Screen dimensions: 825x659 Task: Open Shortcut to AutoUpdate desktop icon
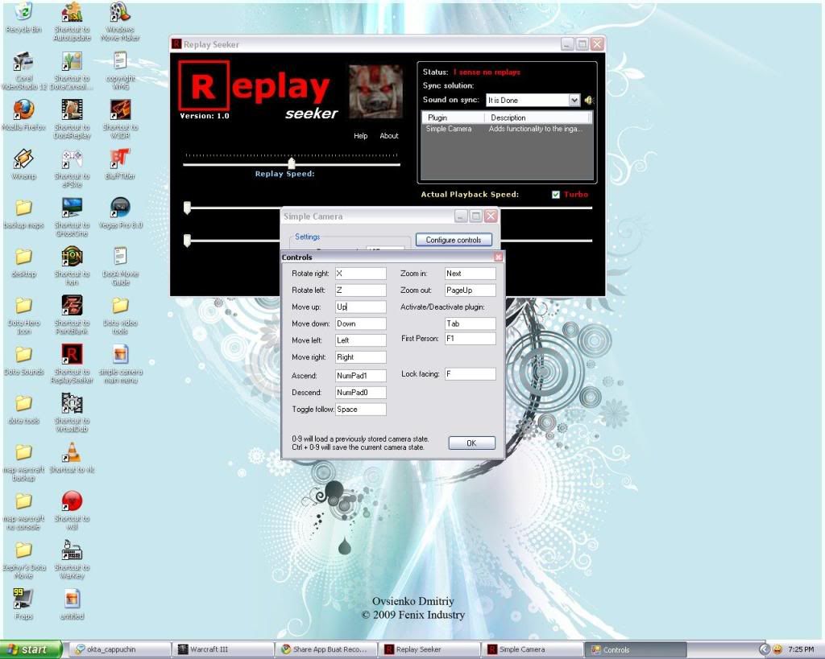pos(72,22)
